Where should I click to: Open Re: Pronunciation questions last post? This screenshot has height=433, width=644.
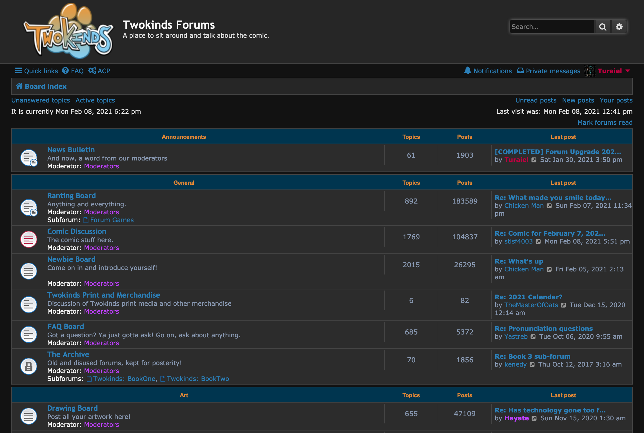click(544, 329)
